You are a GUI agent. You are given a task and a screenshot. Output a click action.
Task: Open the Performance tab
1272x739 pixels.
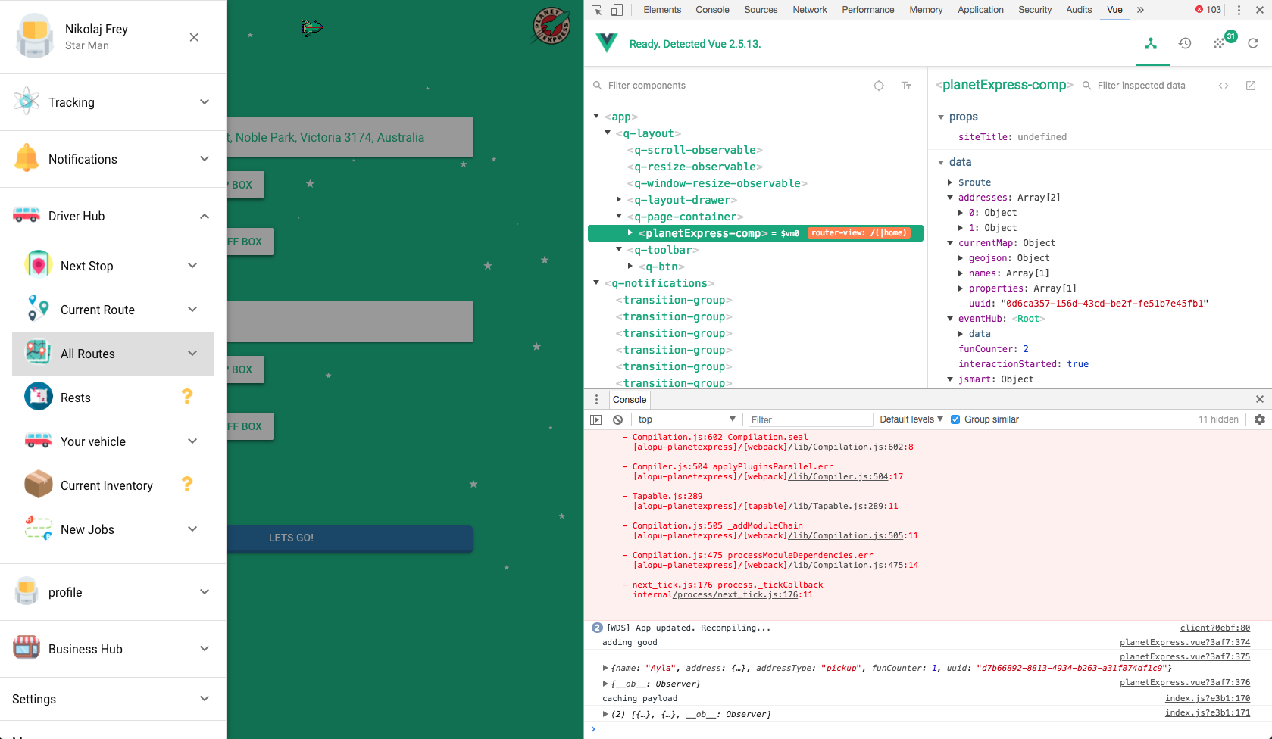pyautogui.click(x=867, y=10)
